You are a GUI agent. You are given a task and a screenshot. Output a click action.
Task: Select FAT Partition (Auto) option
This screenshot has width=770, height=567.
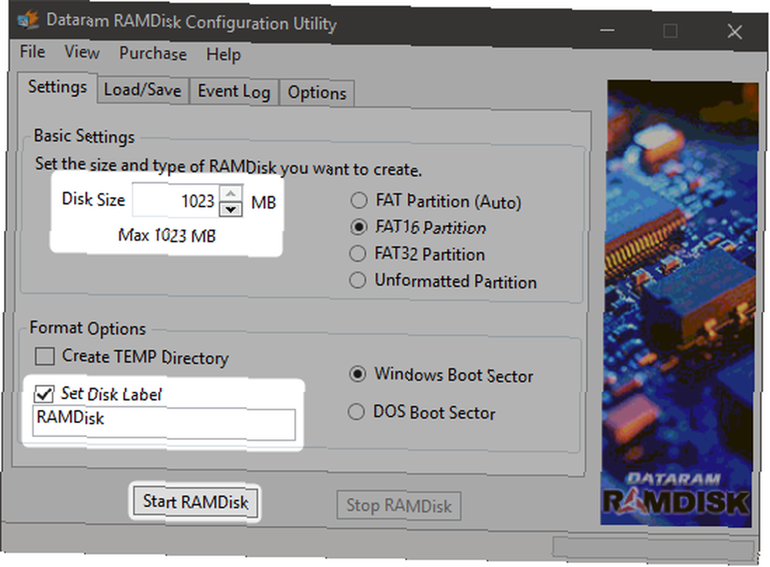click(x=435, y=201)
